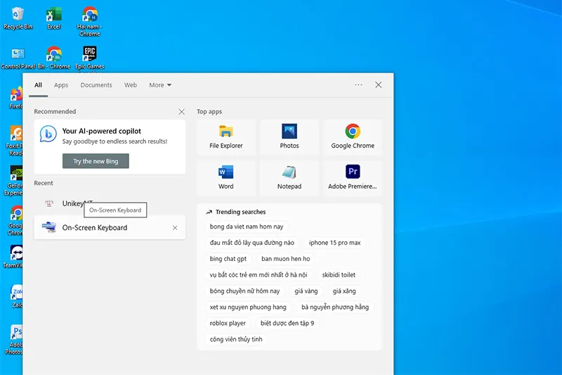Image resolution: width=562 pixels, height=375 pixels.
Task: Switch to the All tab
Action: pos(39,85)
